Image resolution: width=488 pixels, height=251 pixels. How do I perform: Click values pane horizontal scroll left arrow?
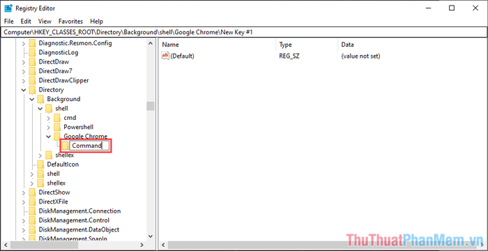[x=162, y=245]
